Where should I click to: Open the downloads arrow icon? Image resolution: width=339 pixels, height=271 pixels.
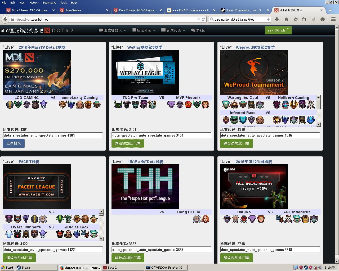277,19
